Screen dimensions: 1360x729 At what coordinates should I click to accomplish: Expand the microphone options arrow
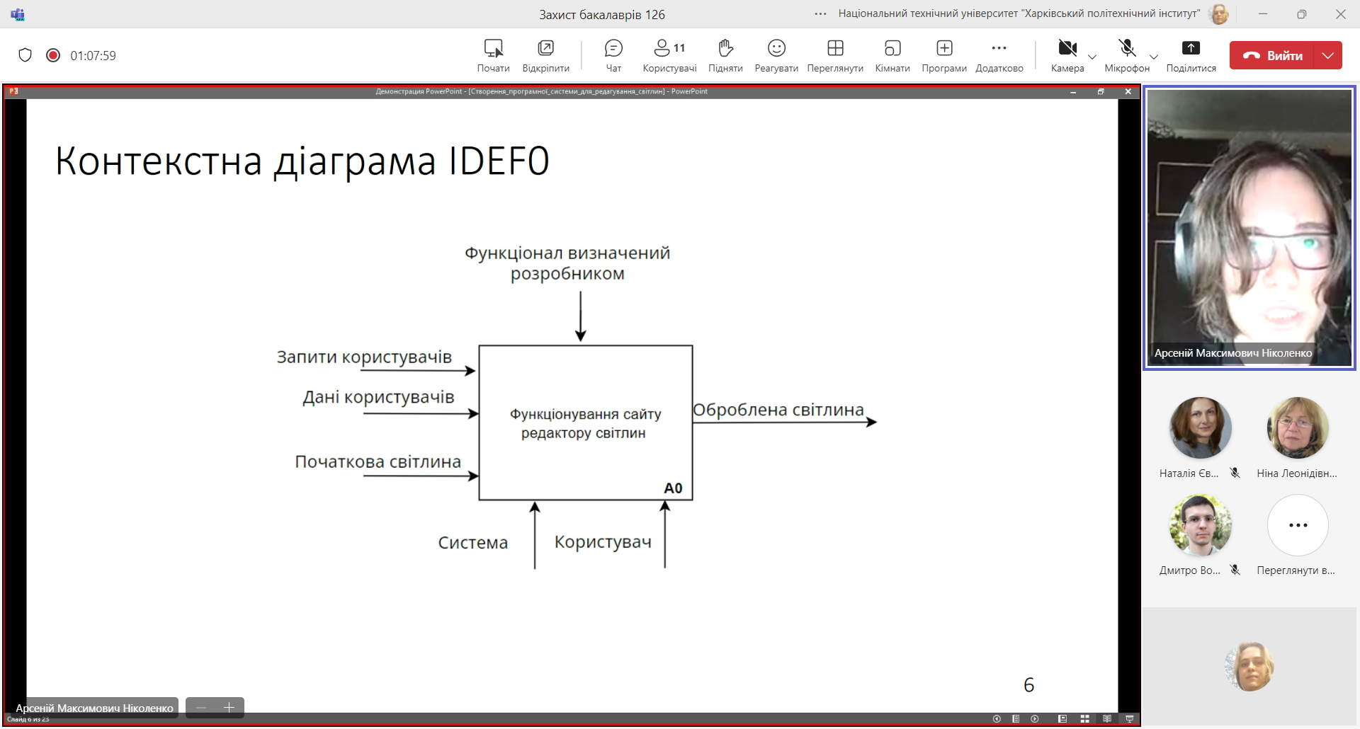click(x=1154, y=57)
